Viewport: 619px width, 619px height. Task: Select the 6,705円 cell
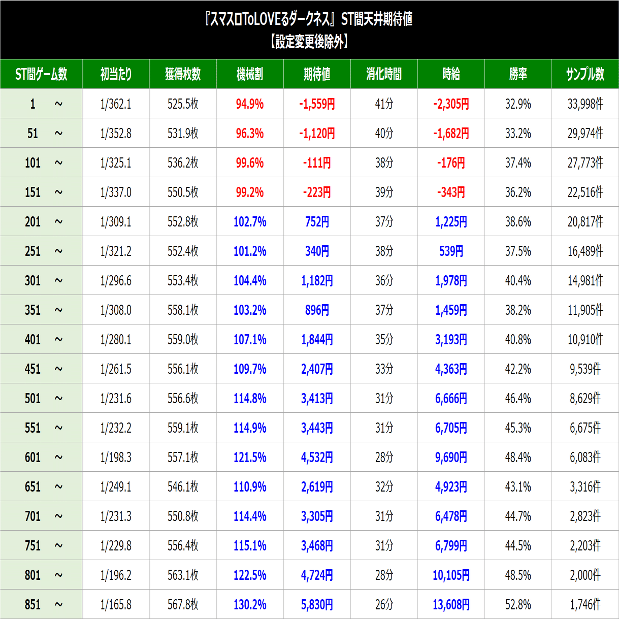451,428
